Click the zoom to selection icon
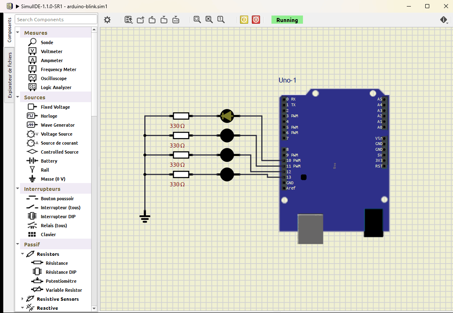This screenshot has width=453, height=313. (209, 20)
